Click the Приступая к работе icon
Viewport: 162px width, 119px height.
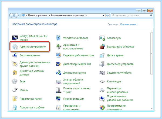tap(15, 107)
